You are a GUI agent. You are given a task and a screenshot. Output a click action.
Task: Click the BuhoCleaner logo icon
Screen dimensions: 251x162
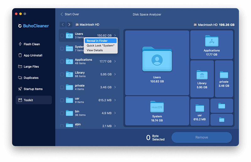tap(20, 26)
